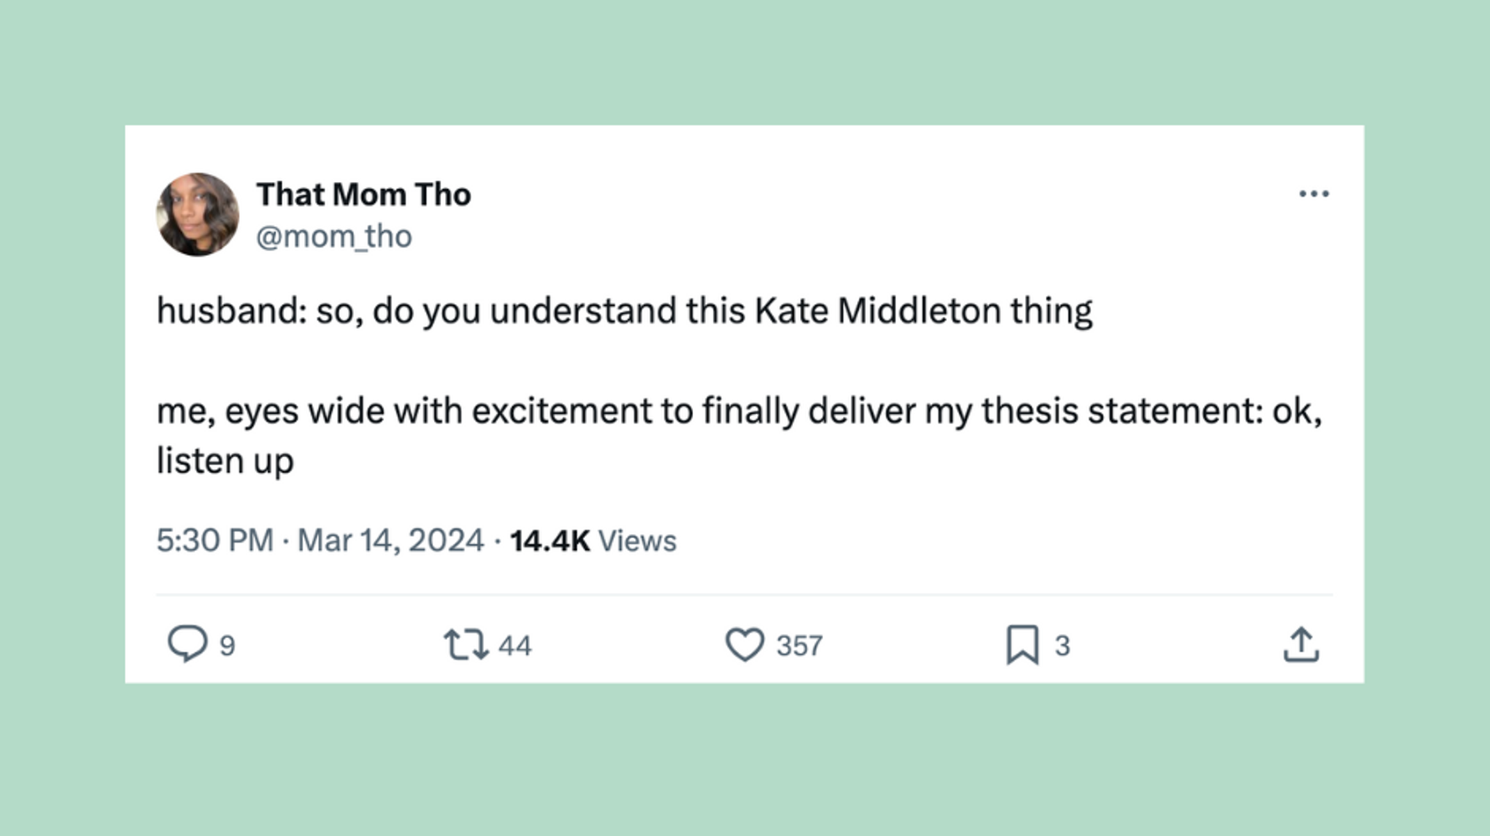Open the 14.4K Views analytics

(x=592, y=541)
